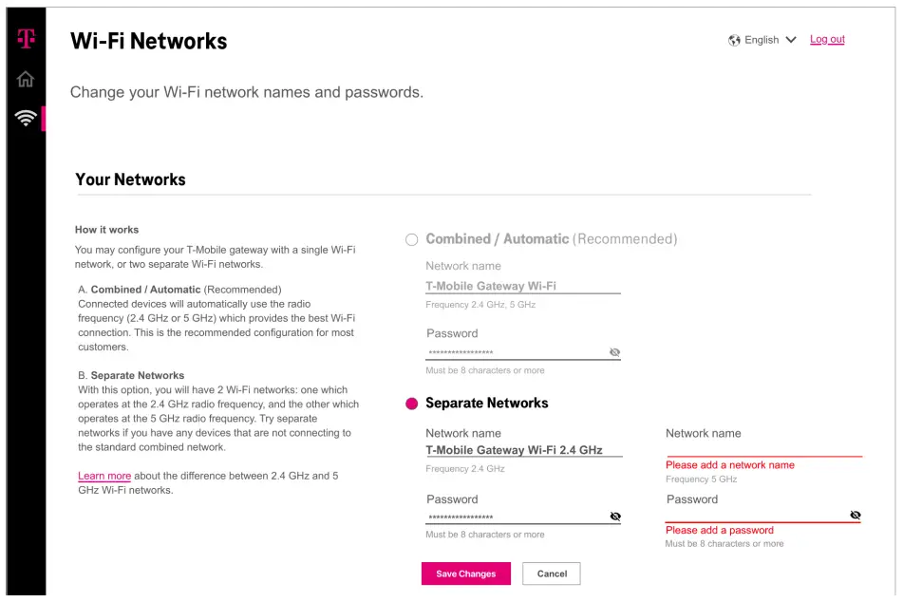903x602 pixels.
Task: Click the Log out link
Action: pos(826,40)
